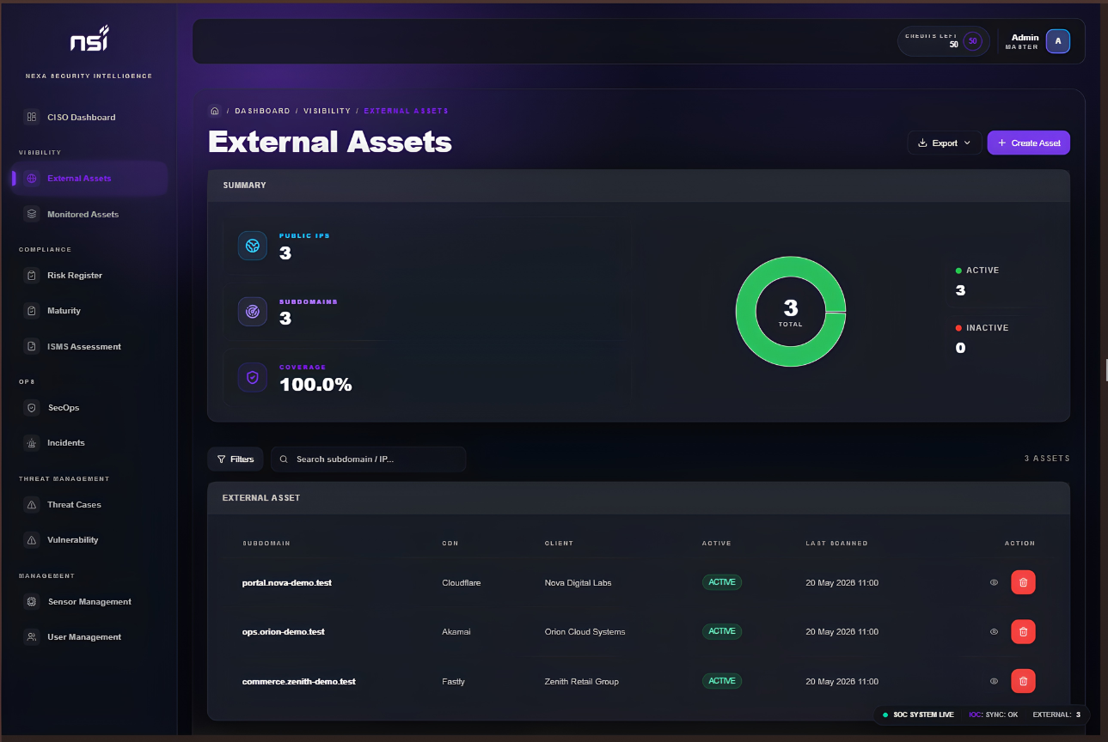
Task: Click the Coverage shield icon
Action: coord(253,377)
